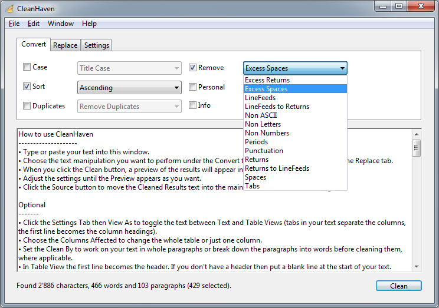The height and width of the screenshot is (308, 439).
Task: Select Non Letters option
Action: click(x=296, y=124)
